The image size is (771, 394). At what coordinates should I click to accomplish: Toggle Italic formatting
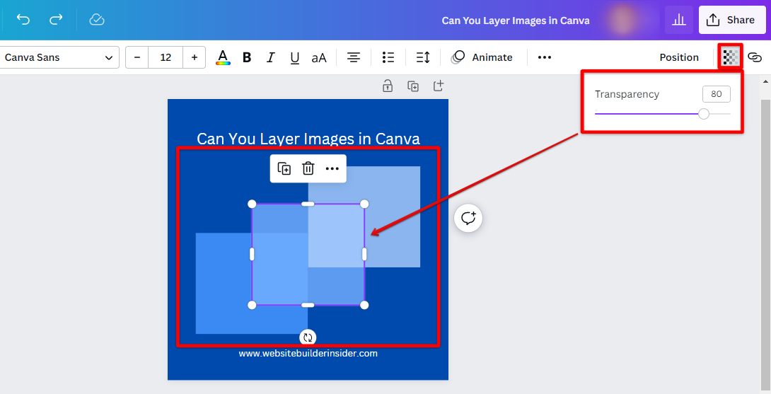click(270, 57)
